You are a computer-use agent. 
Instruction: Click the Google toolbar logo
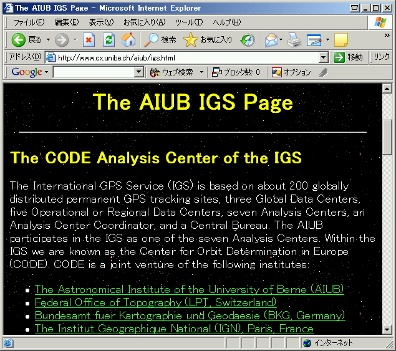point(27,72)
